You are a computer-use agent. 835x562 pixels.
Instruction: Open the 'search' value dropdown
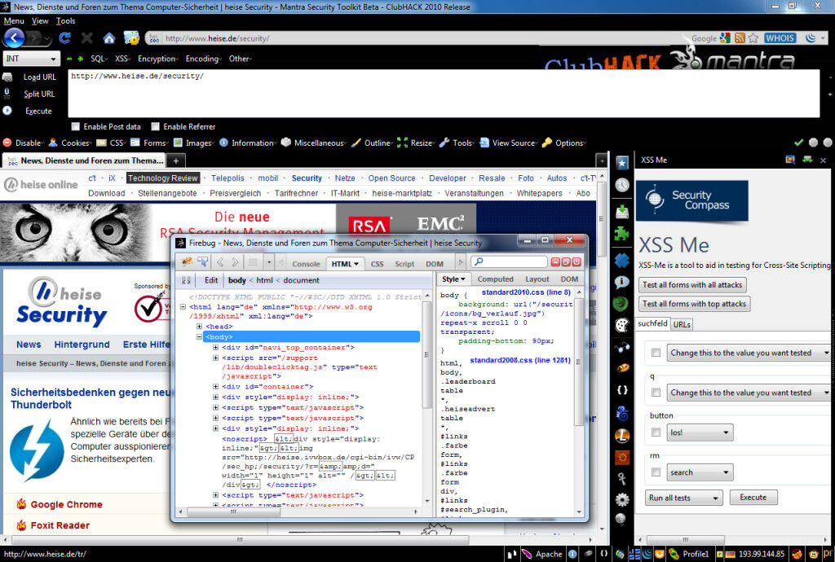click(x=700, y=472)
